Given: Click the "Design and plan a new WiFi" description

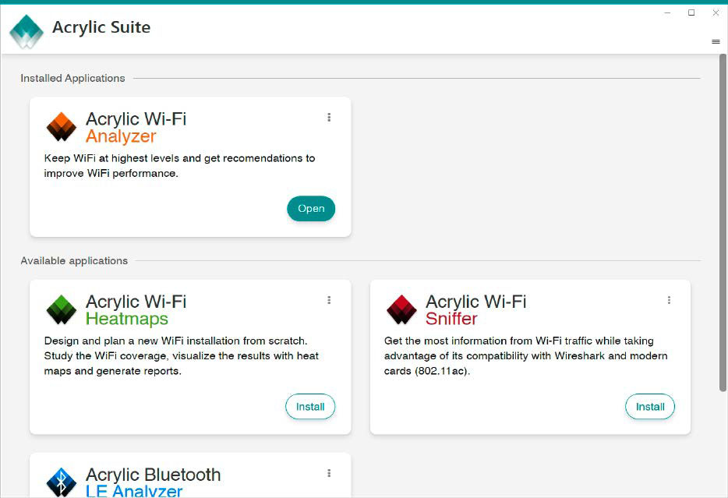Looking at the screenshot, I should pos(182,356).
